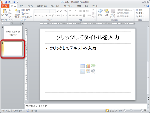Click the Paste (貼り付け) clipboard icon
150x113 pixels.
[4, 11]
